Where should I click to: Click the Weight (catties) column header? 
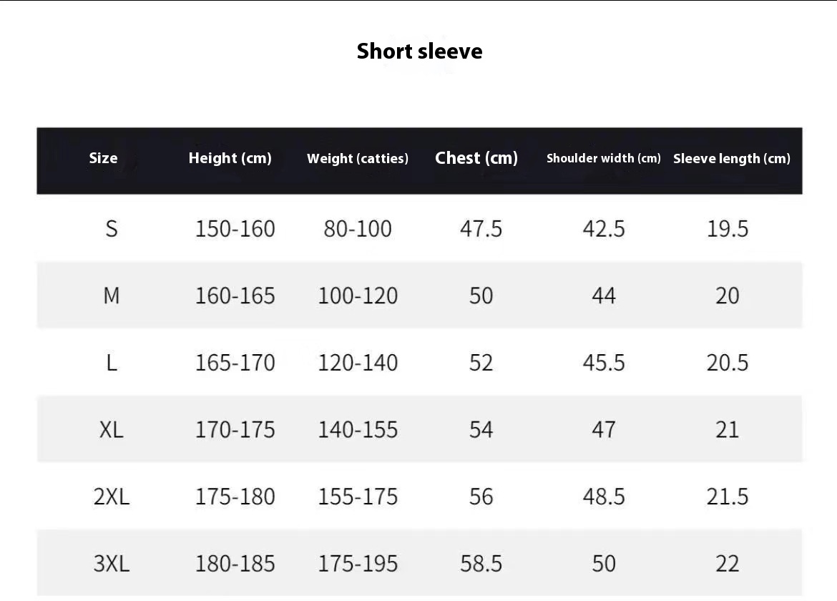358,159
